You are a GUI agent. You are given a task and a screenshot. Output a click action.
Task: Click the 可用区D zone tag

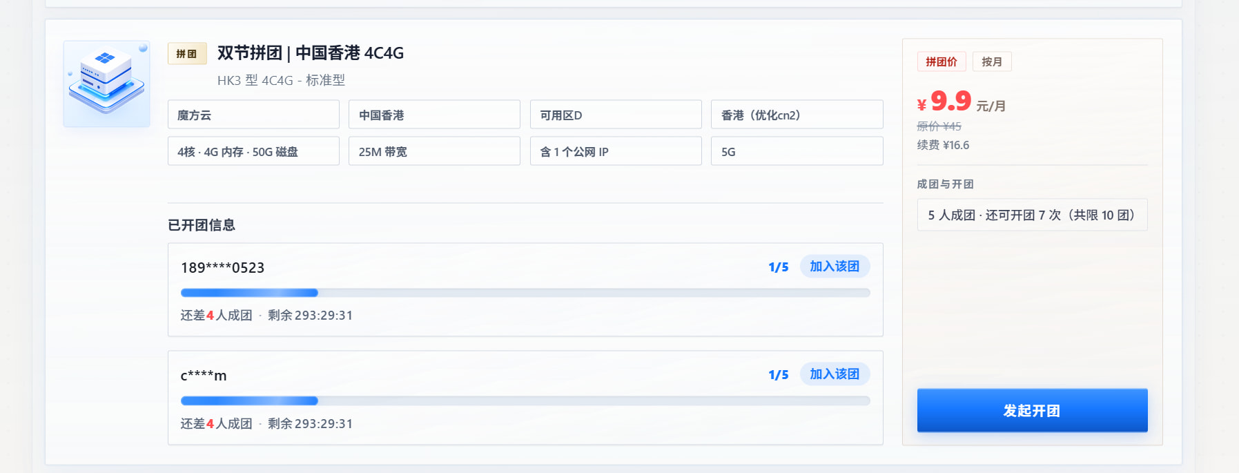[x=616, y=115]
